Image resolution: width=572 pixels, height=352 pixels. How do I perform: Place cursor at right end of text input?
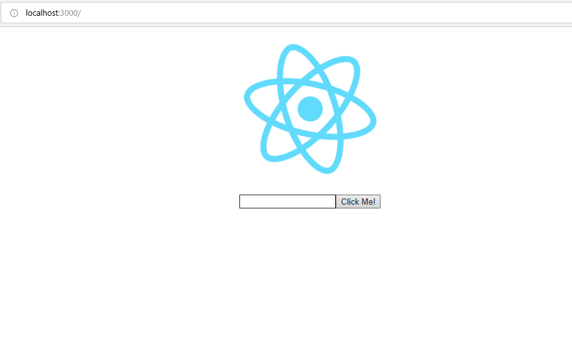tap(333, 202)
